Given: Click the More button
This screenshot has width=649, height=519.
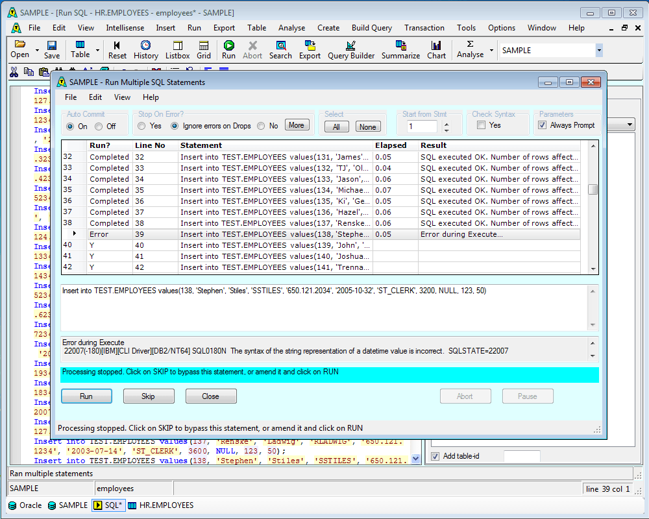Looking at the screenshot, I should (297, 125).
